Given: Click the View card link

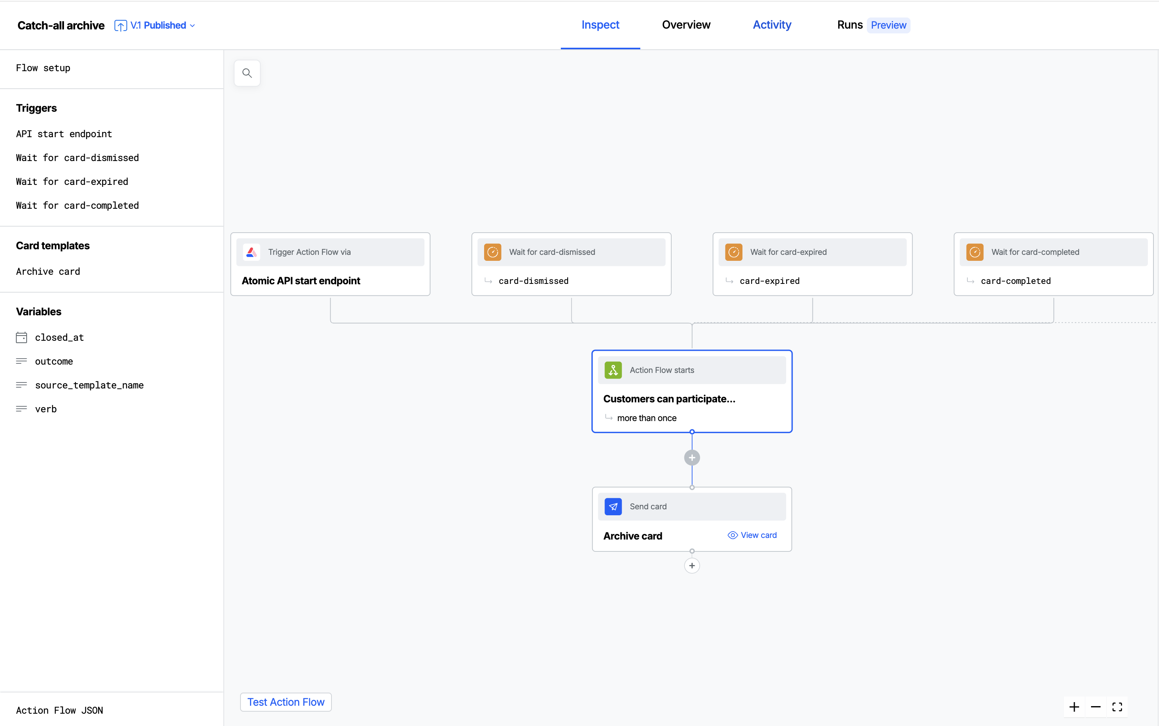Looking at the screenshot, I should [759, 536].
